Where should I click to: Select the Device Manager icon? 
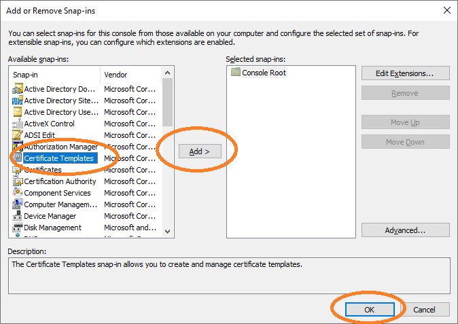[x=18, y=216]
